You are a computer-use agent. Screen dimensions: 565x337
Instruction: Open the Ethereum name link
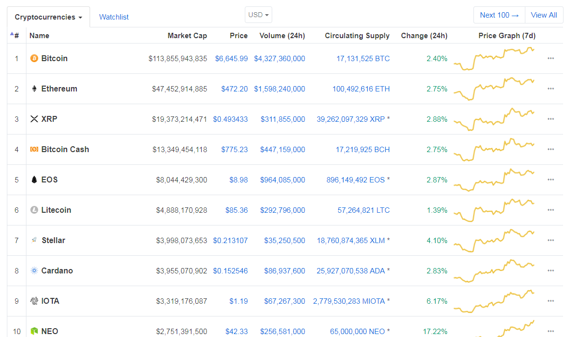pyautogui.click(x=59, y=89)
